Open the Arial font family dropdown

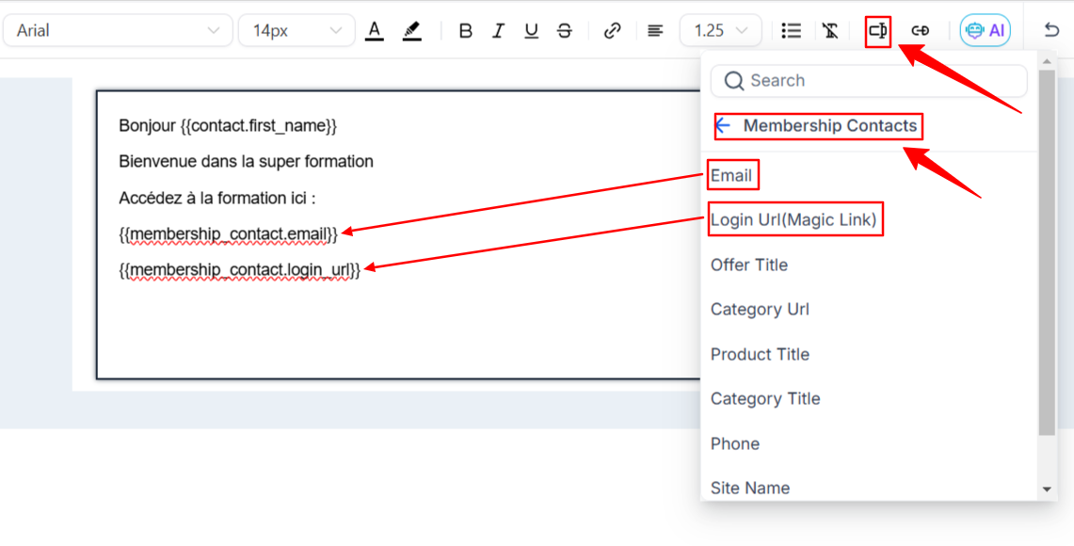click(118, 31)
